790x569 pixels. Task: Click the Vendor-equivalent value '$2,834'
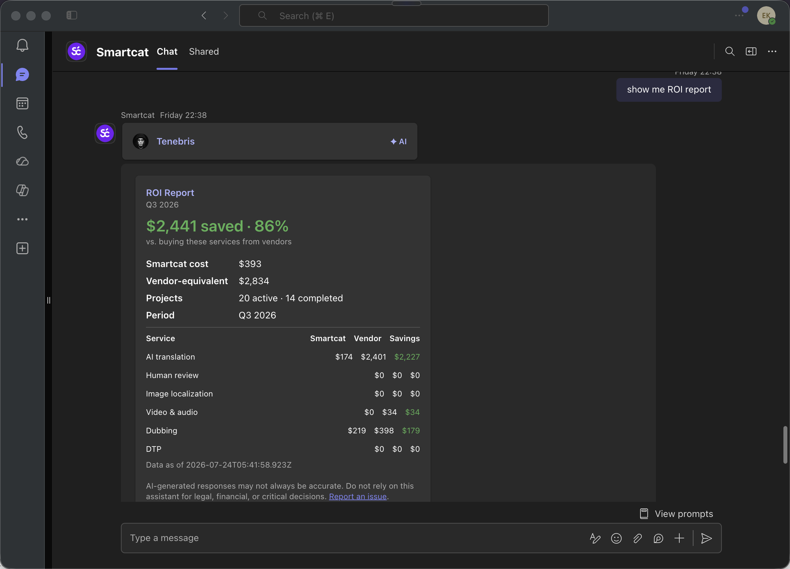coord(254,281)
